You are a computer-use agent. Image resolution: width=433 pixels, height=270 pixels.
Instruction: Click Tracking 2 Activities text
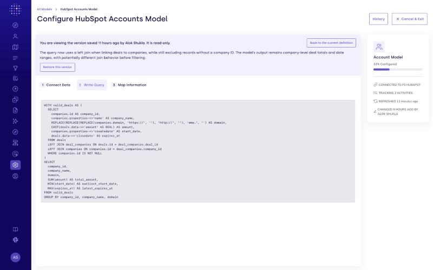(x=396, y=93)
